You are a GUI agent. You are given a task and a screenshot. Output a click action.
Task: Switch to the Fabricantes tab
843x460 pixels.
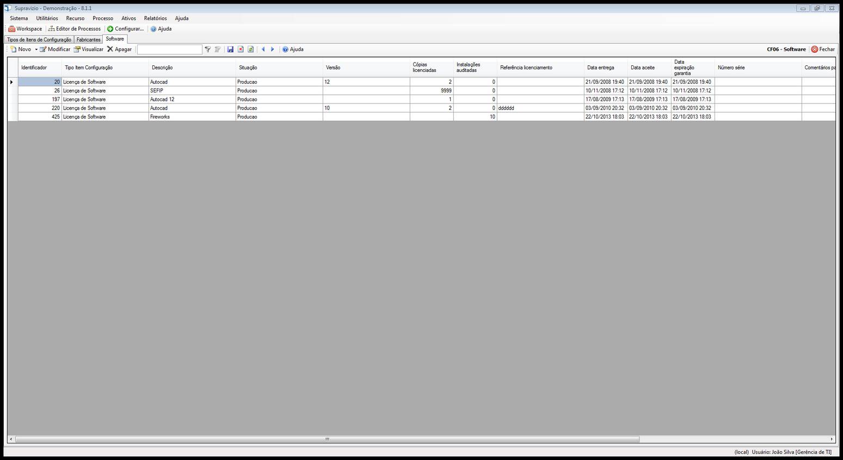coord(88,40)
